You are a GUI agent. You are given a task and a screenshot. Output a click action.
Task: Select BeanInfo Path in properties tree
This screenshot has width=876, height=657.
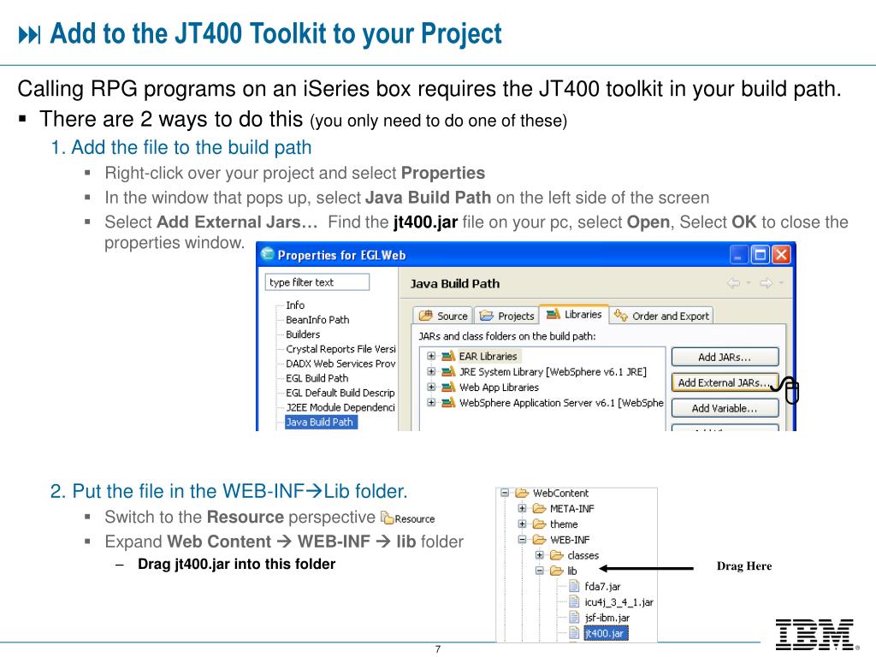(x=317, y=320)
